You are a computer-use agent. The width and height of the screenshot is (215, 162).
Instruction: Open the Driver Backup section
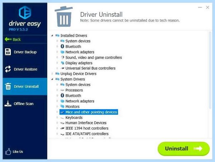click(x=25, y=52)
